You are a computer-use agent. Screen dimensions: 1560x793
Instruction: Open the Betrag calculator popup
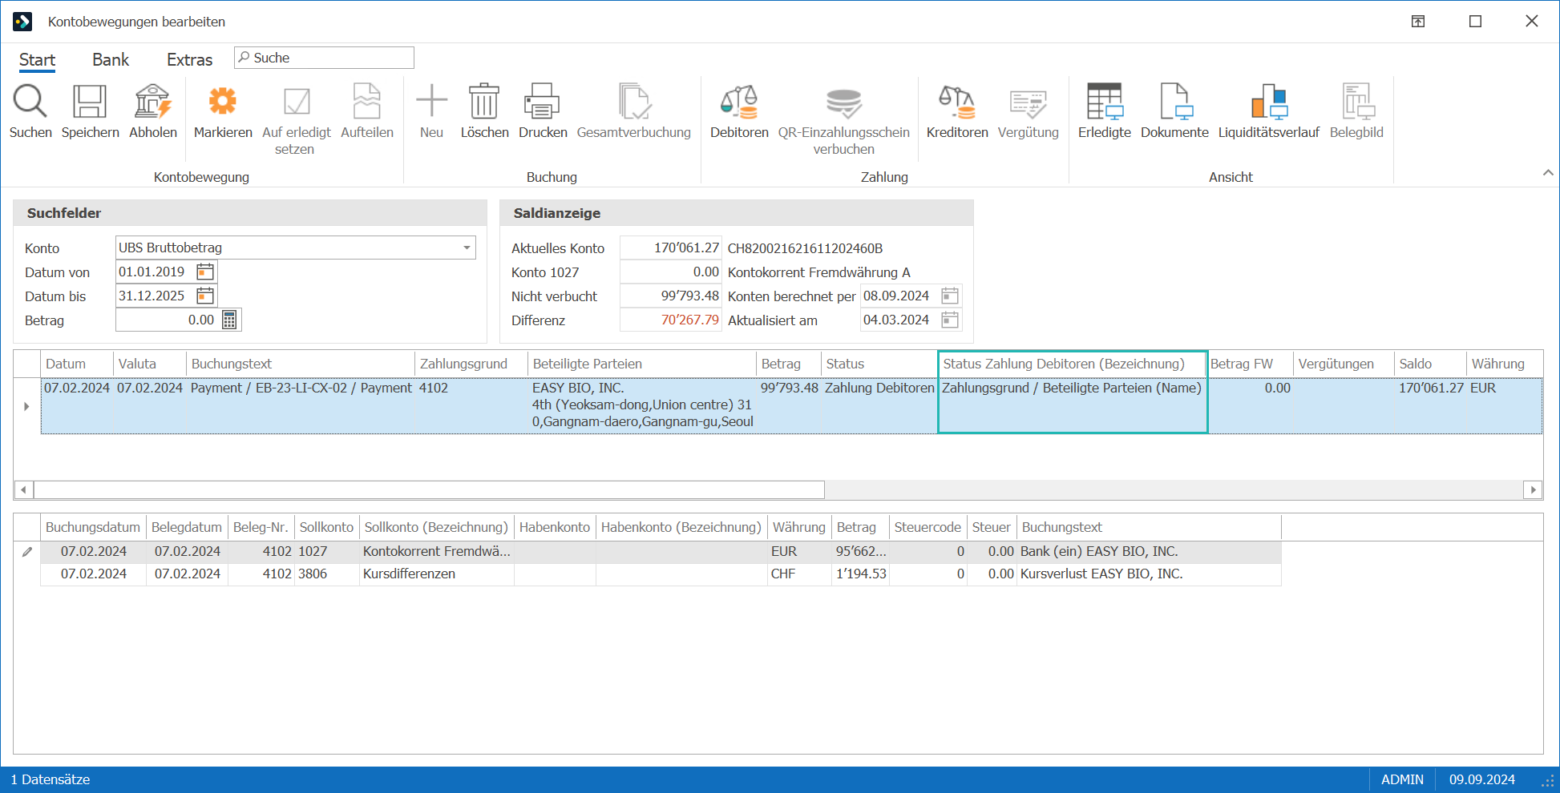tap(229, 320)
